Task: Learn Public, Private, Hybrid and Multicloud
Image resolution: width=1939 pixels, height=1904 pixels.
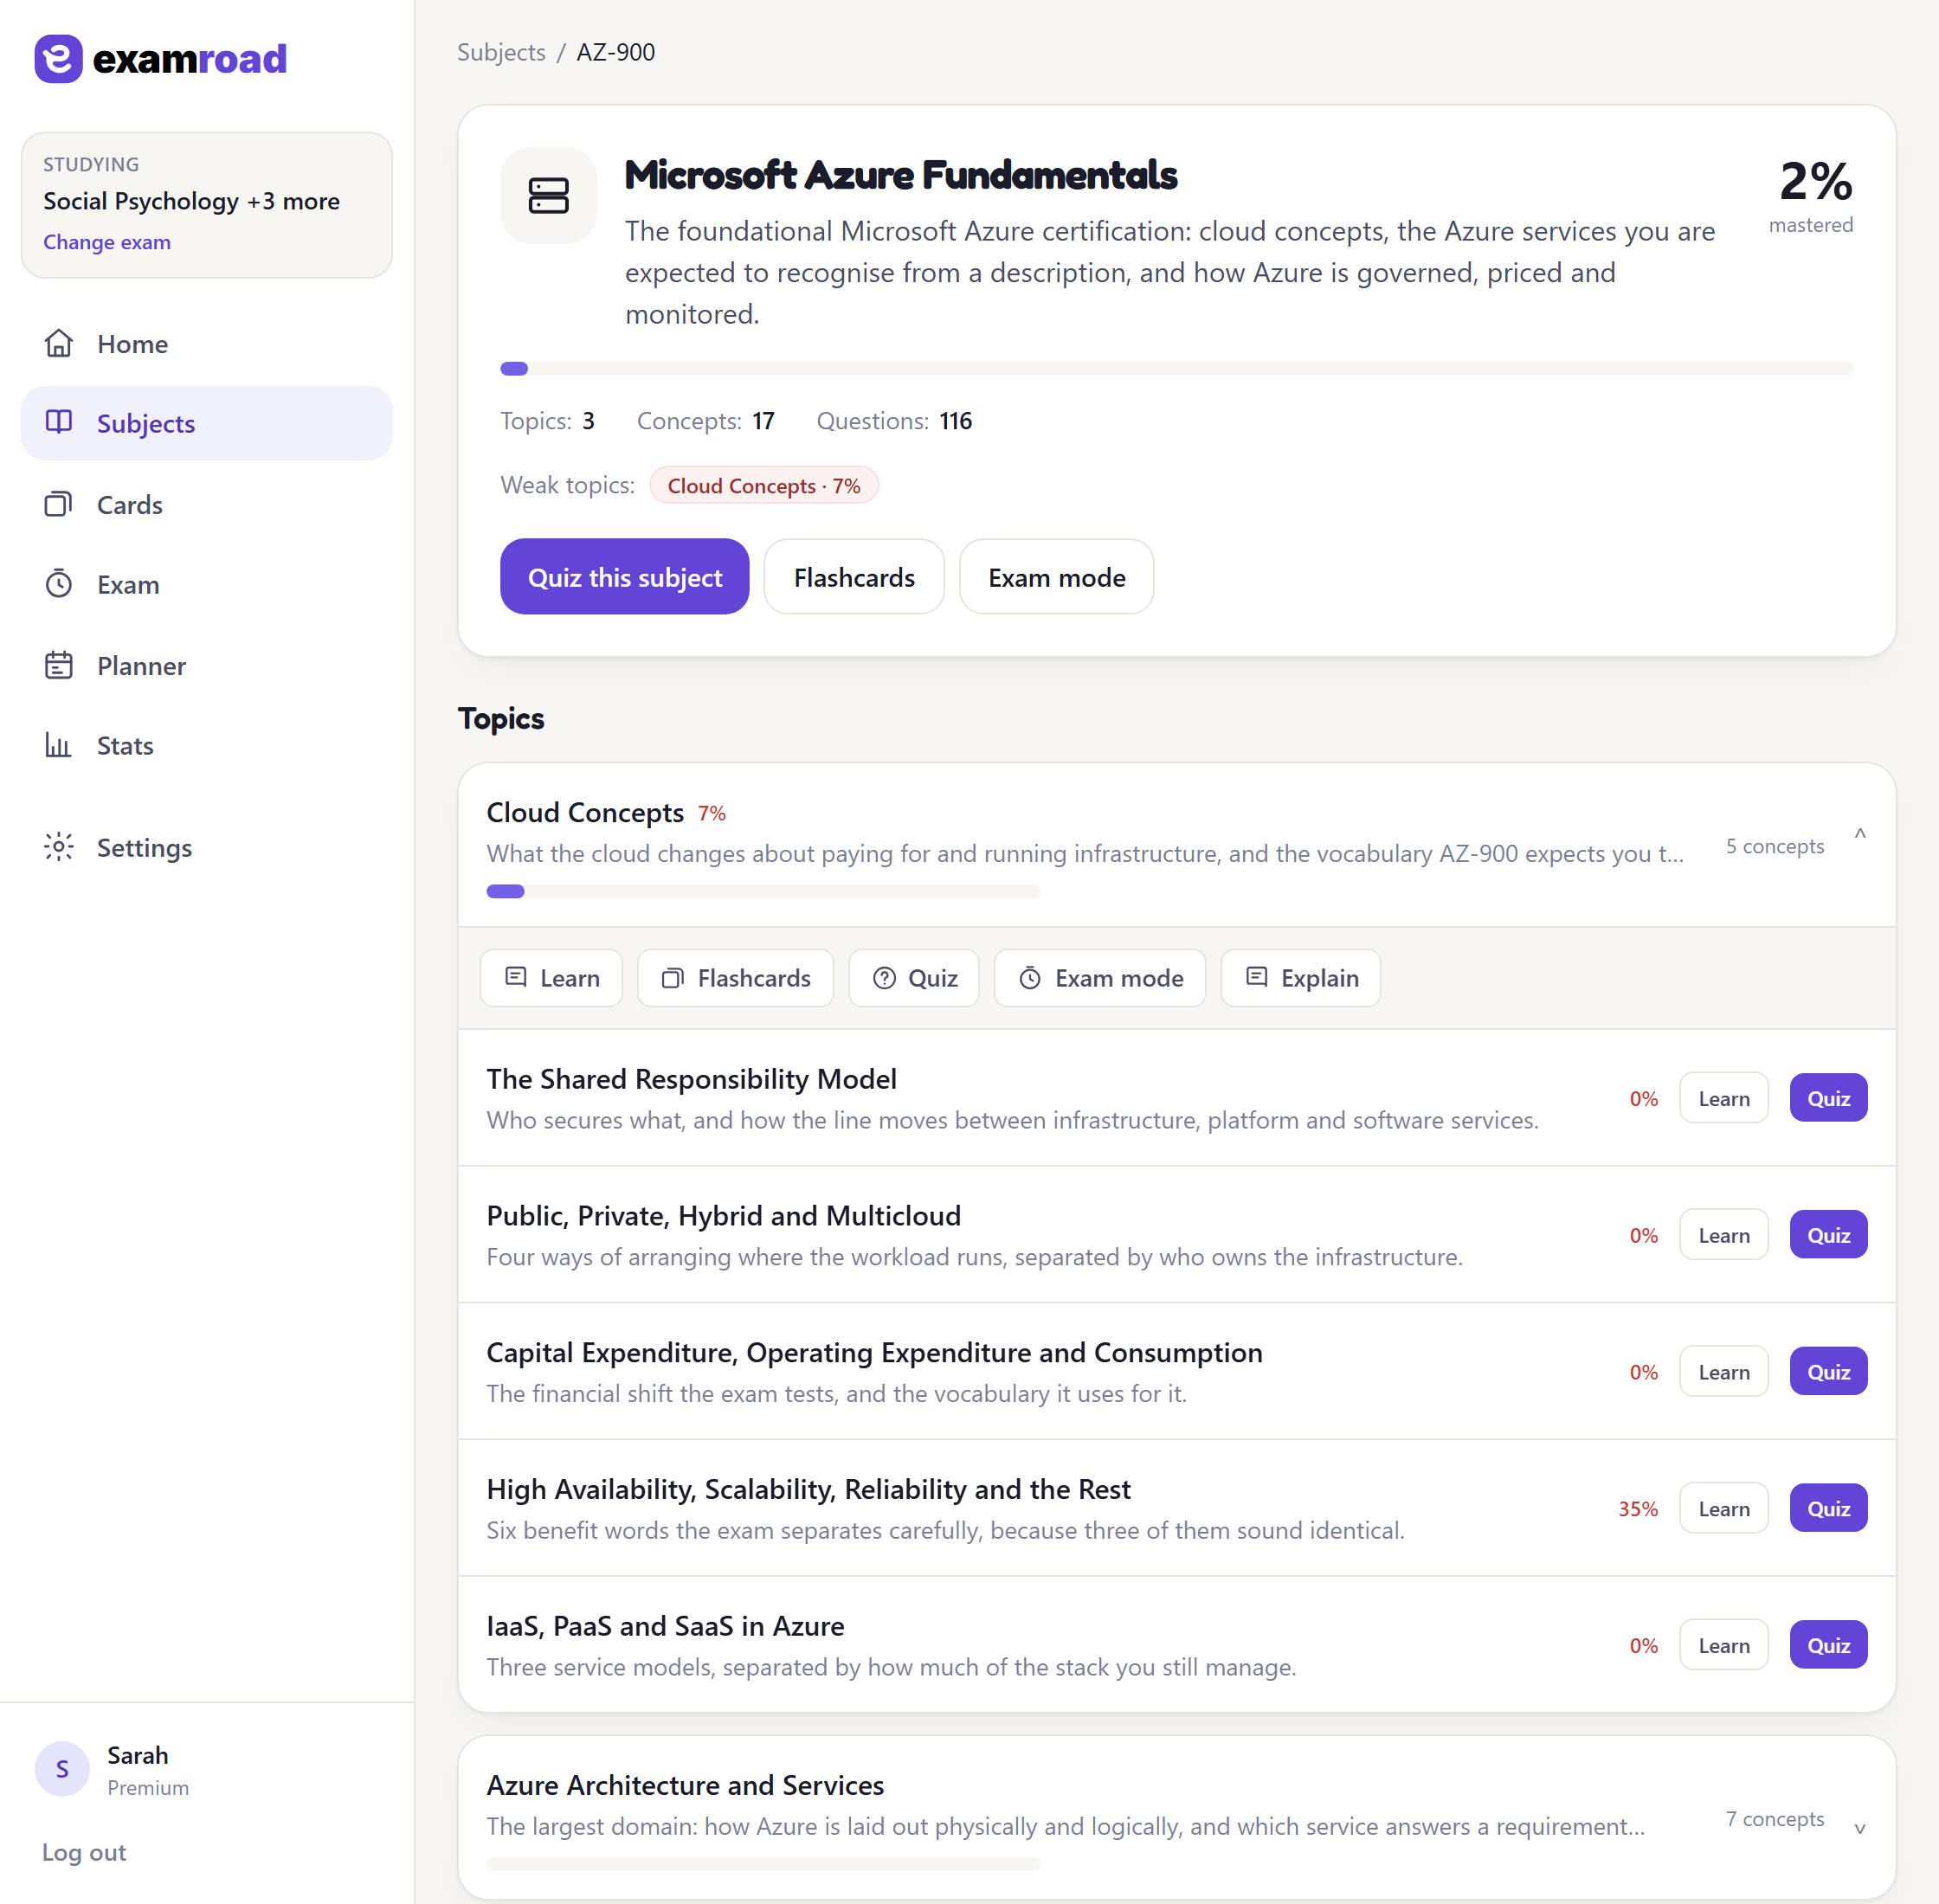Action: [1724, 1235]
